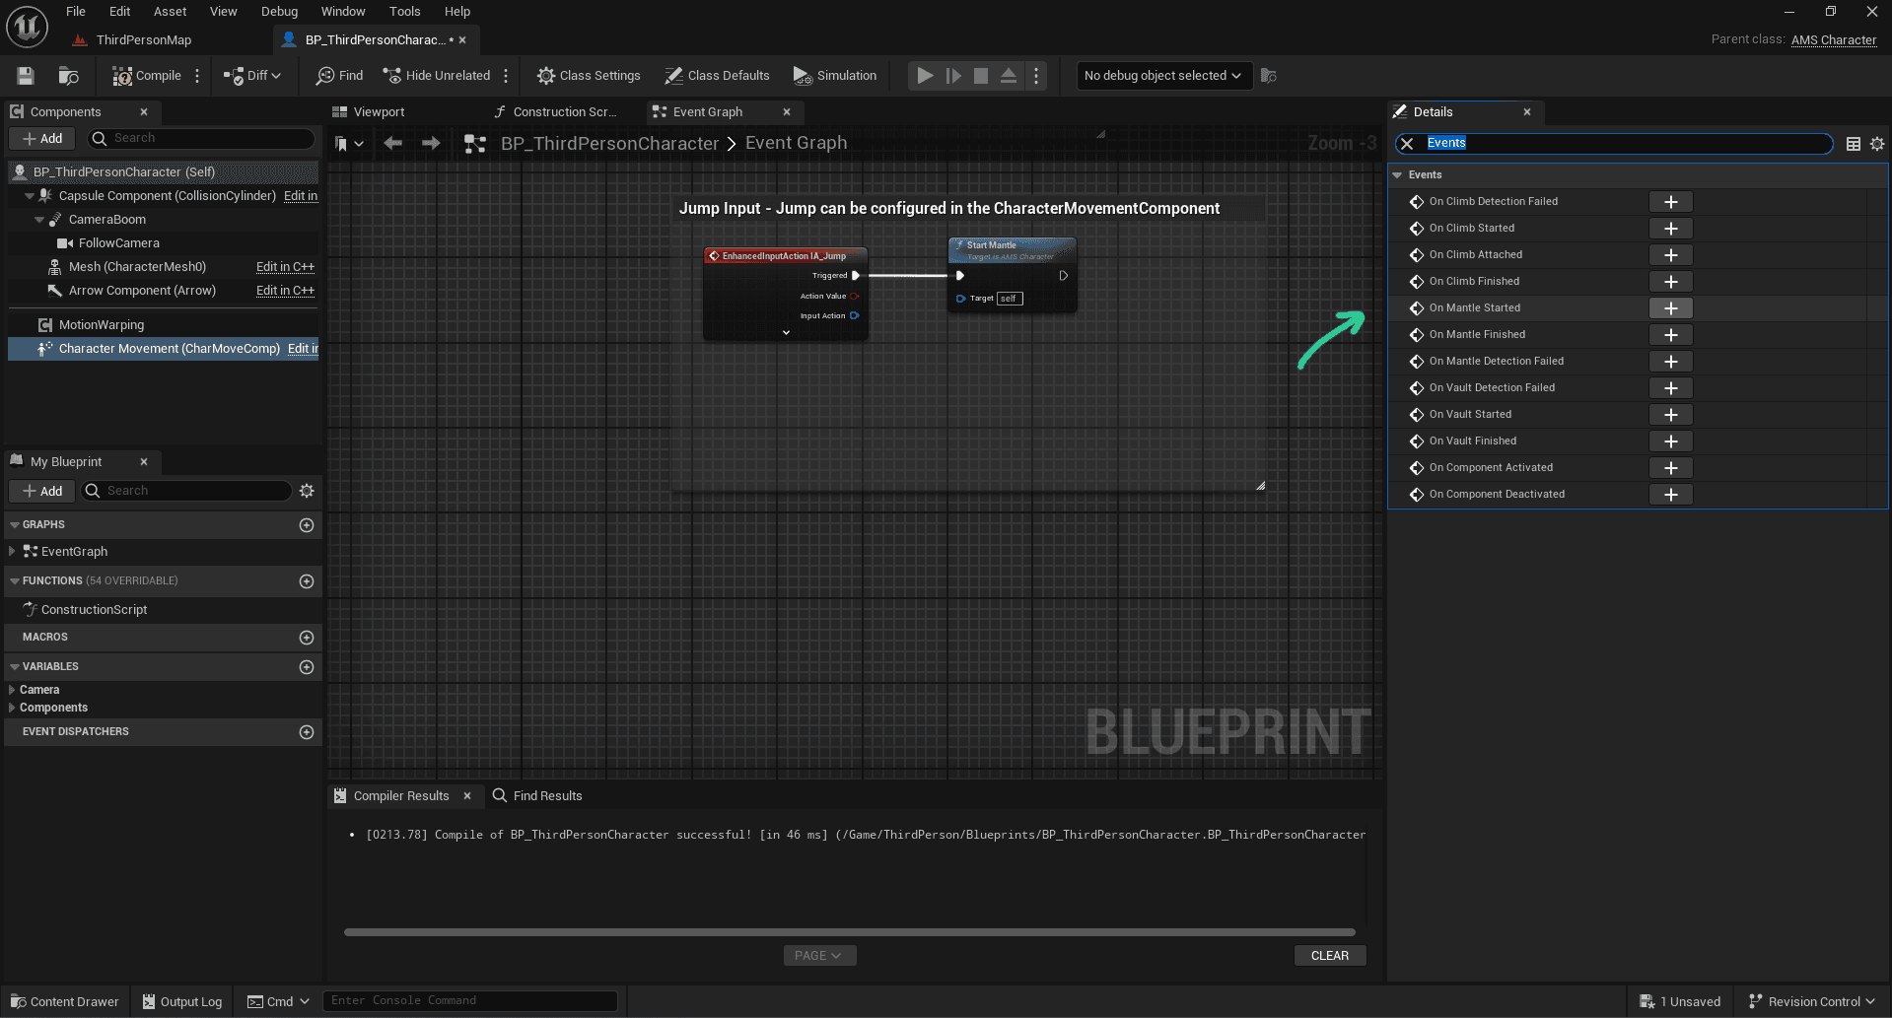The image size is (1892, 1018).
Task: Expand the IA_Jump node's hidden pins
Action: click(786, 333)
